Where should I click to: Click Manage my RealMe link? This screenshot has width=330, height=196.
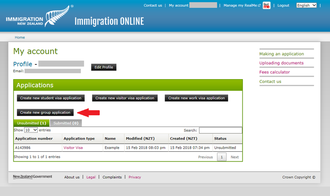(x=241, y=6)
